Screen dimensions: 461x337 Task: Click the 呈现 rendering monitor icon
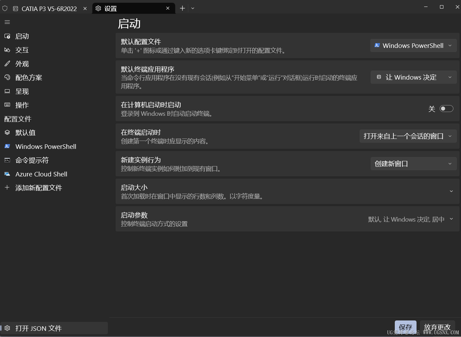[7, 91]
